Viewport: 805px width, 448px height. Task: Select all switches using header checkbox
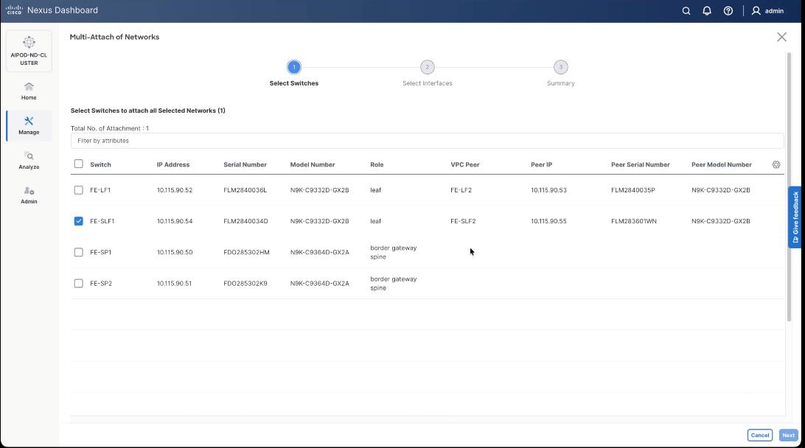[79, 164]
